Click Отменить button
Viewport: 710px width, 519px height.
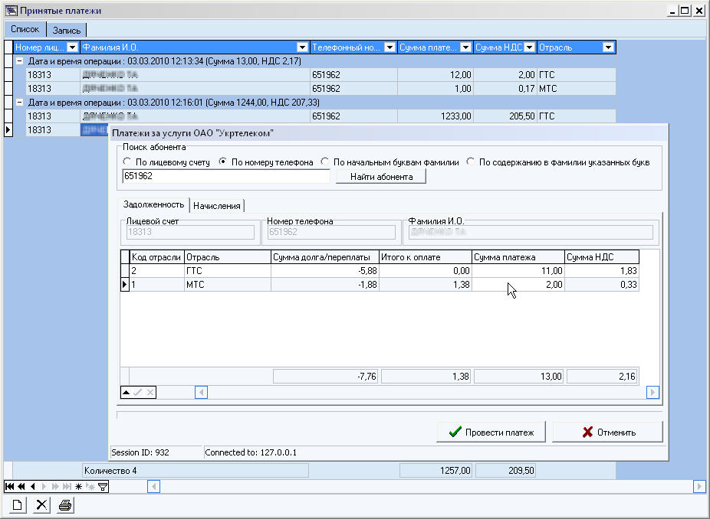click(x=608, y=432)
